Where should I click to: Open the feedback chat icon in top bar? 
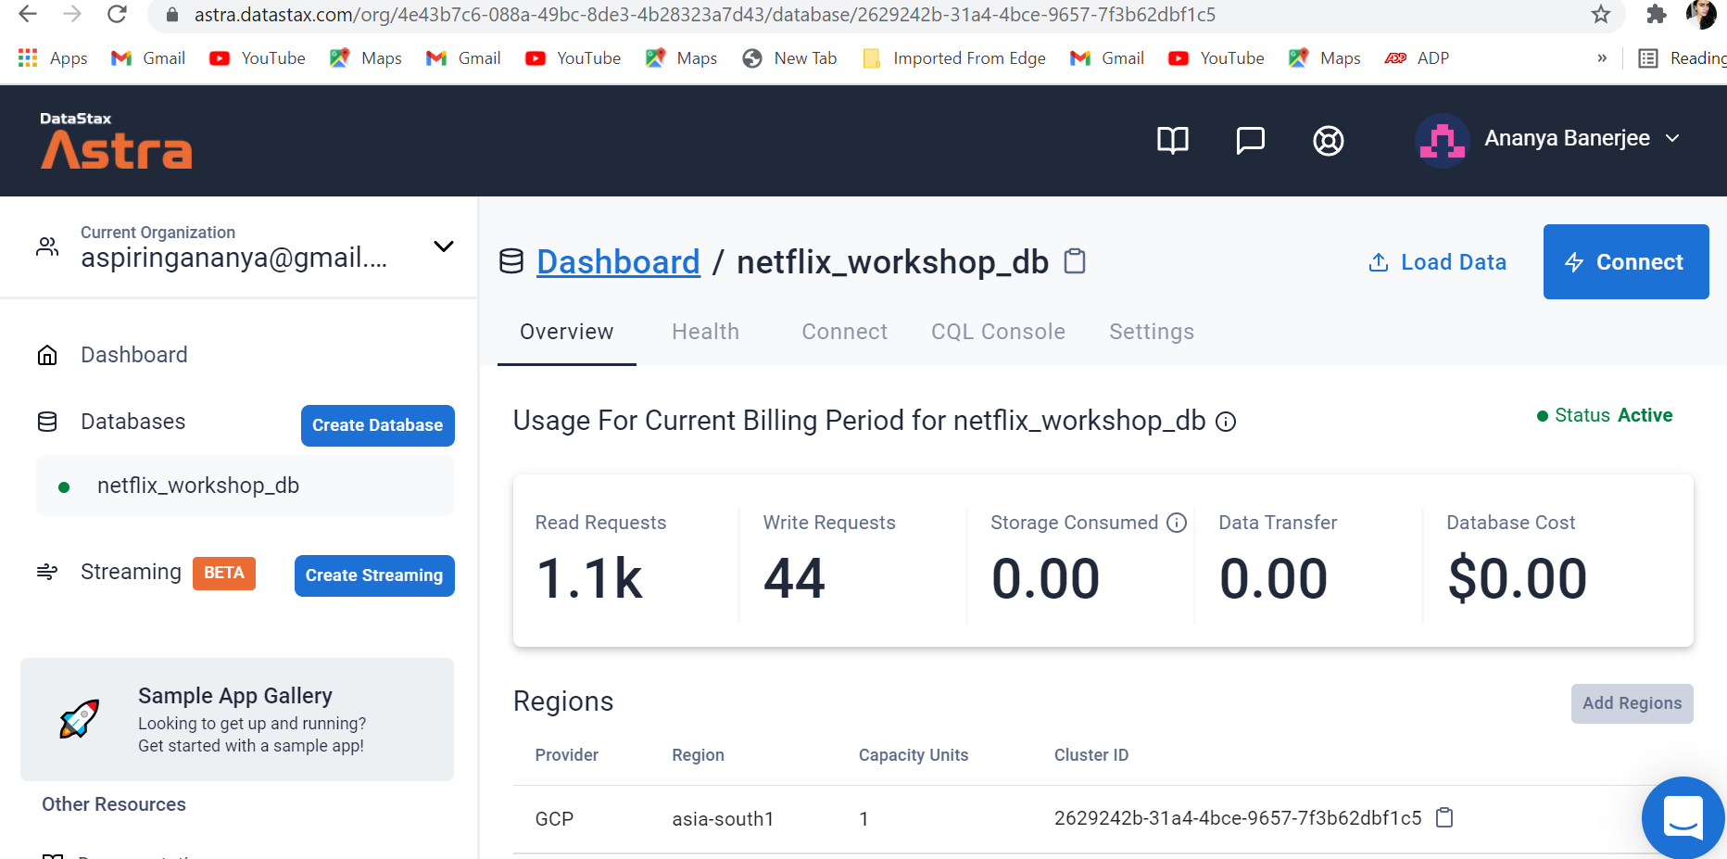(x=1250, y=141)
